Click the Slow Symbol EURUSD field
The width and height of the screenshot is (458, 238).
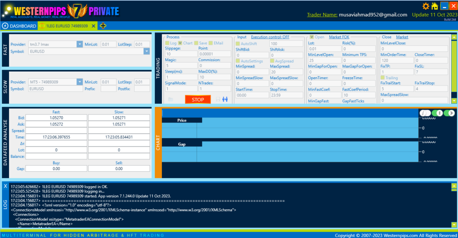point(55,89)
